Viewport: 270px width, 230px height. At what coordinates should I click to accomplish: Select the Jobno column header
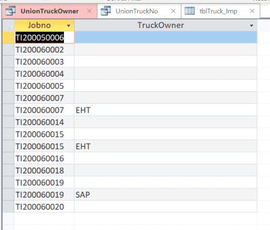pyautogui.click(x=44, y=26)
